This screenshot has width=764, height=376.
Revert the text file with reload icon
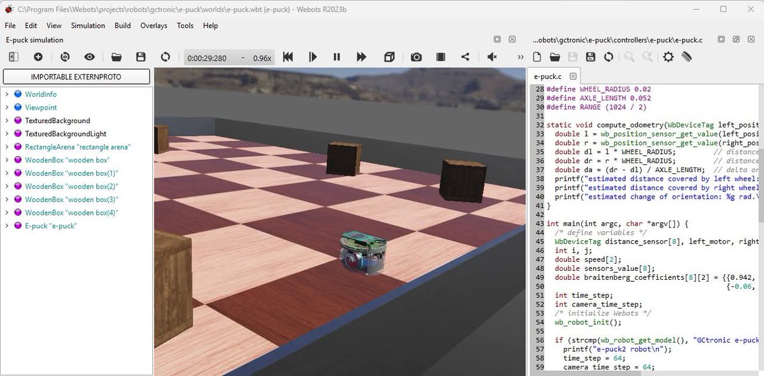tap(608, 57)
